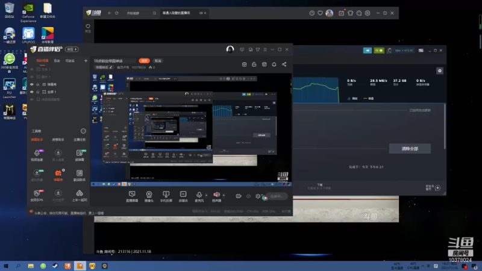This screenshot has width=482, height=271.
Task: Open phone screen casting source
Action: (x=166, y=196)
